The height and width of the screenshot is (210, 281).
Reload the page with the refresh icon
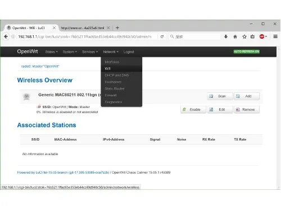click(162, 36)
